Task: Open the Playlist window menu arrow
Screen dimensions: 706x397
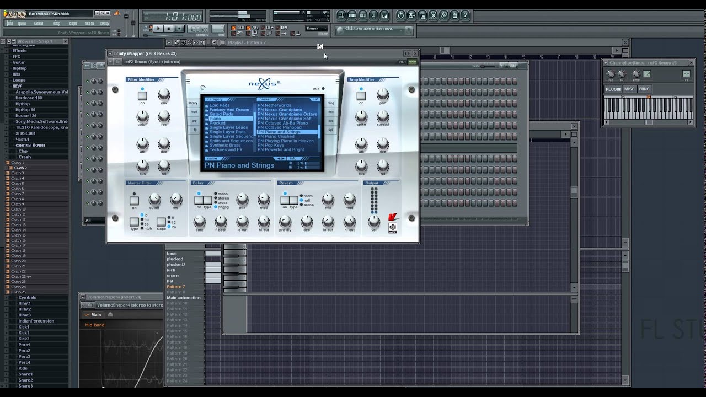Action: (x=169, y=42)
